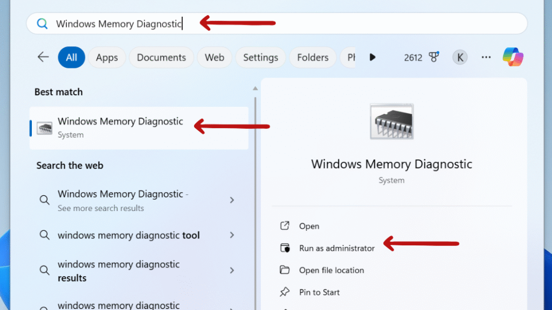Click the memory chip icon in best match
The width and height of the screenshot is (552, 310).
pyautogui.click(x=44, y=128)
